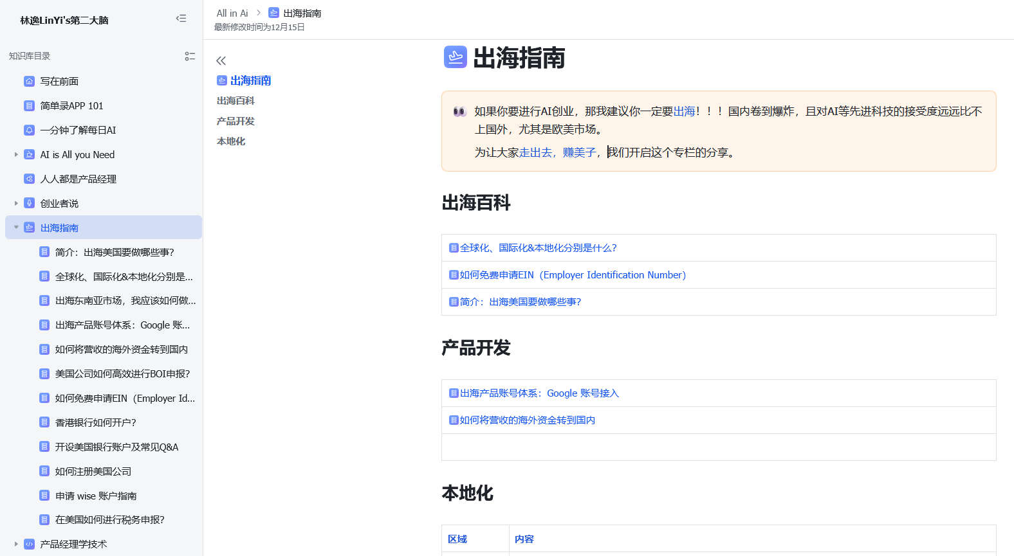Click the doc icon beside 申请 wise 账户指南
This screenshot has width=1014, height=556.
coord(44,496)
